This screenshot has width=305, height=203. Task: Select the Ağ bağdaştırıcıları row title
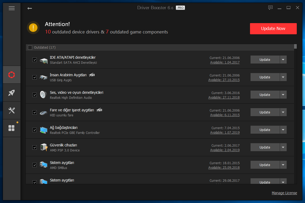[63, 128]
